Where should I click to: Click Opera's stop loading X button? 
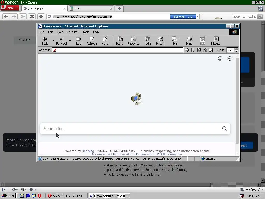pos(32,16)
